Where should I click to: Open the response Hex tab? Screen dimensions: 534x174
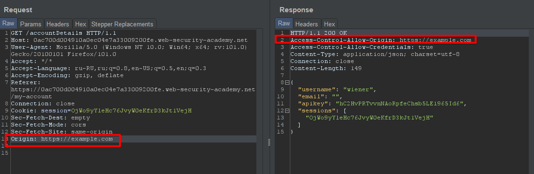[x=329, y=24]
